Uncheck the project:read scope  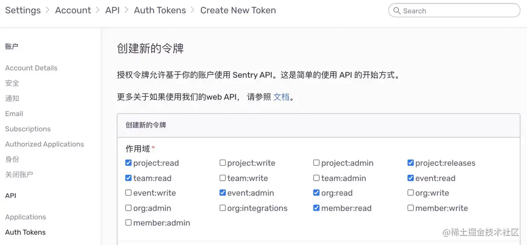tap(128, 163)
